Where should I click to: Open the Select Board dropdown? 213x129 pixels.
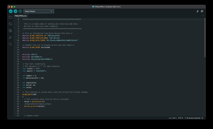tap(39, 11)
